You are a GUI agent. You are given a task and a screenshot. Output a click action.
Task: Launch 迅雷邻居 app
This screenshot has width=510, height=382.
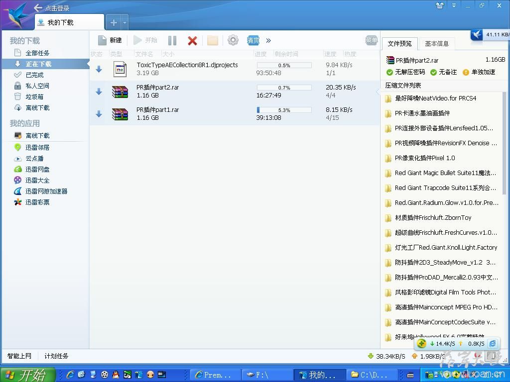(x=37, y=147)
